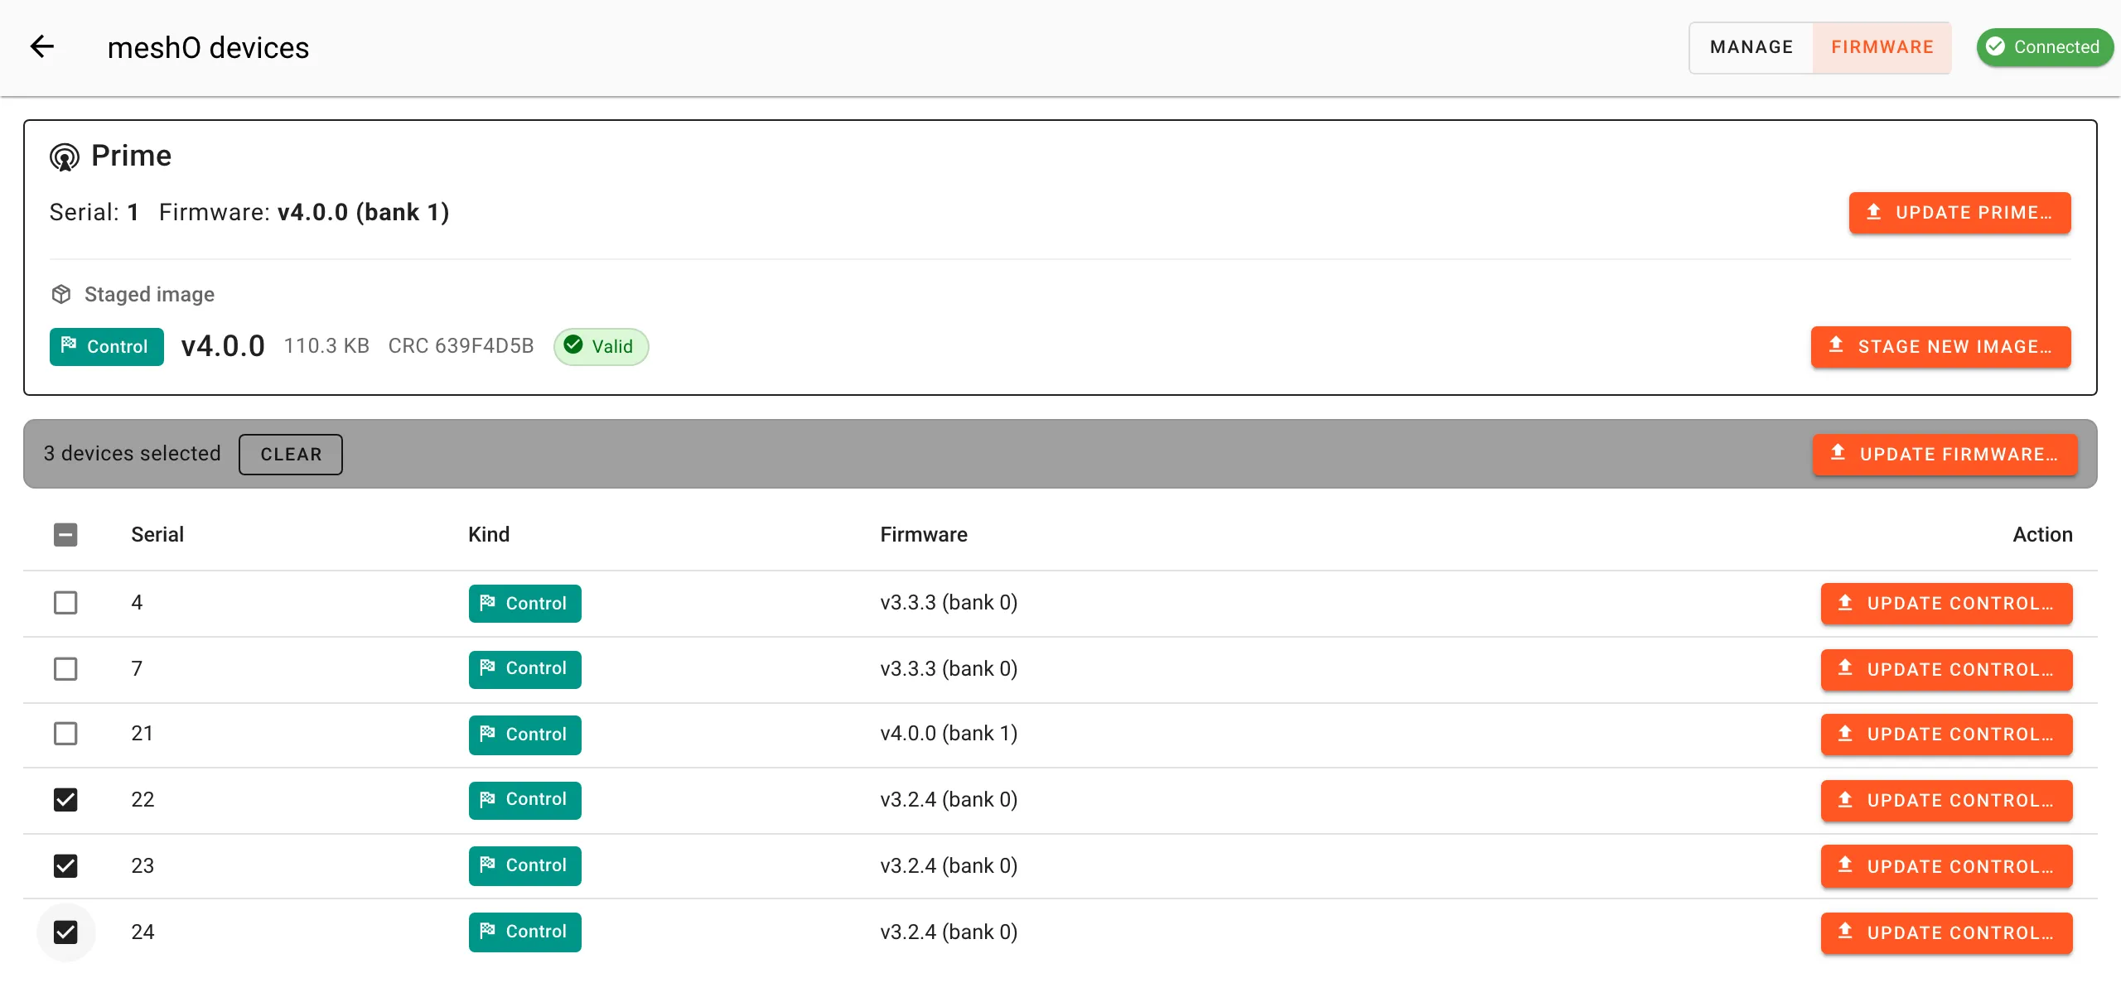Click 'v3.3.3 (bank 0)' cell for serial 4

[949, 602]
